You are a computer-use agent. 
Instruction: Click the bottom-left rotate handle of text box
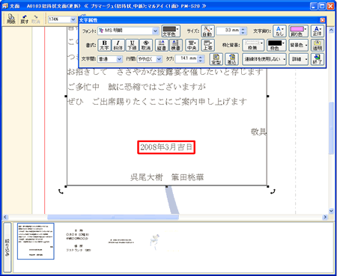(61, 191)
